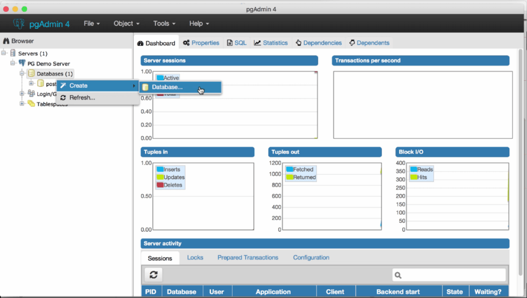Click the Browser panel icon
This screenshot has height=298, width=527.
click(6, 41)
